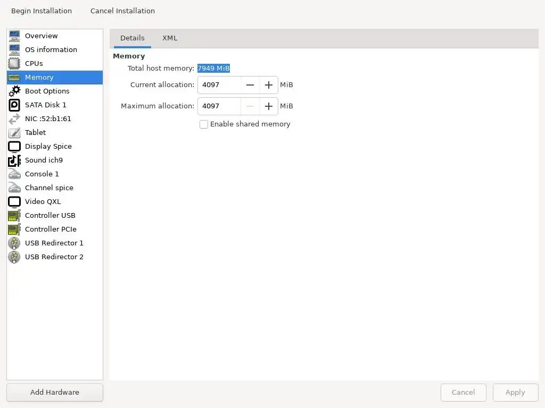Screen dimensions: 545x408
Task: Click the USB Redirector 2 plug icon
Action: click(14, 257)
